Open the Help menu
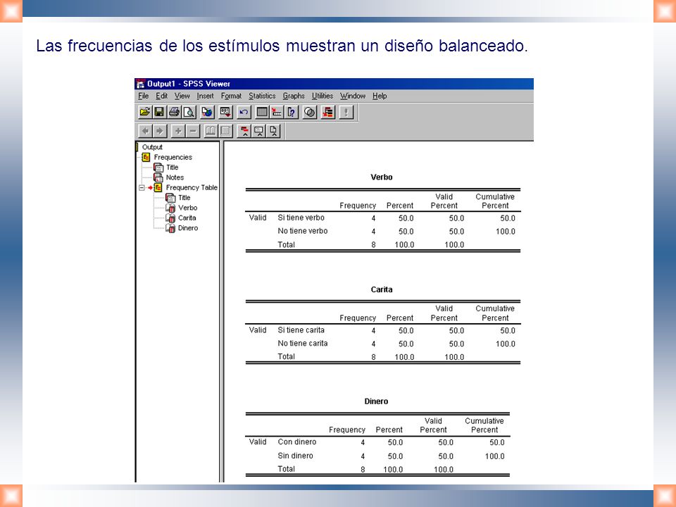The width and height of the screenshot is (676, 507). 380,96
